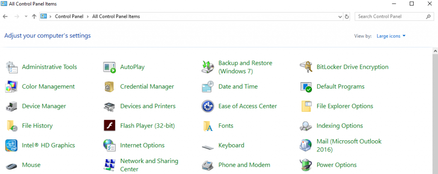This screenshot has width=438, height=174.
Task: Open the Fonts link text
Action: 226,126
